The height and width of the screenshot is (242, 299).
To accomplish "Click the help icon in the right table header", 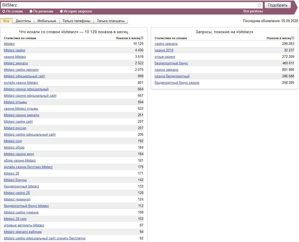I will click(x=293, y=38).
